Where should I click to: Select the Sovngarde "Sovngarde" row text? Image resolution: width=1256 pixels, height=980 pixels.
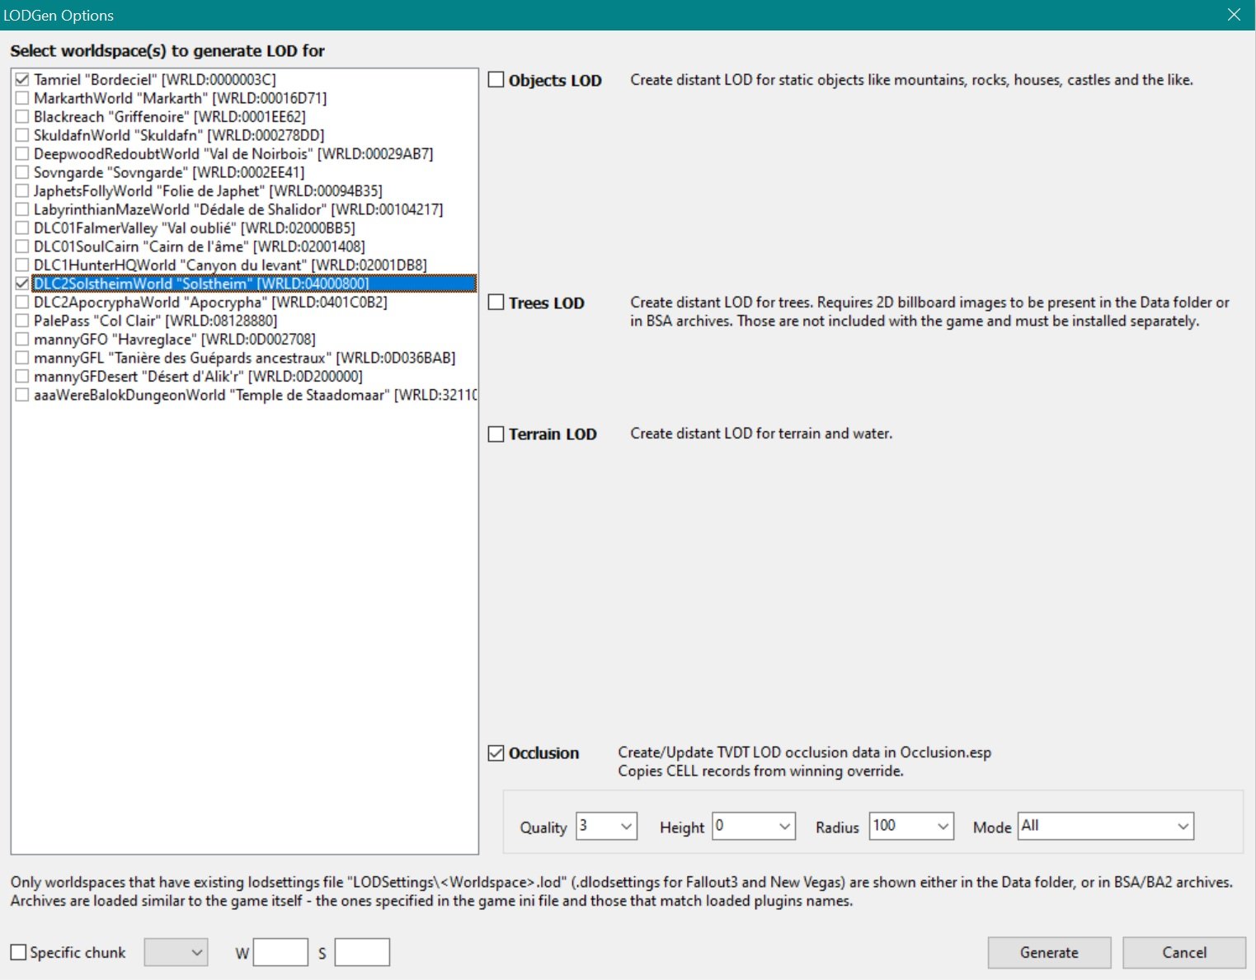tap(169, 172)
